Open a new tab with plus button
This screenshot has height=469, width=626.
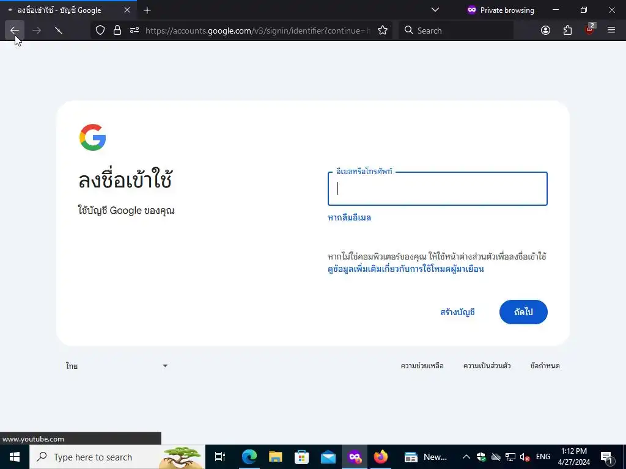coord(147,10)
